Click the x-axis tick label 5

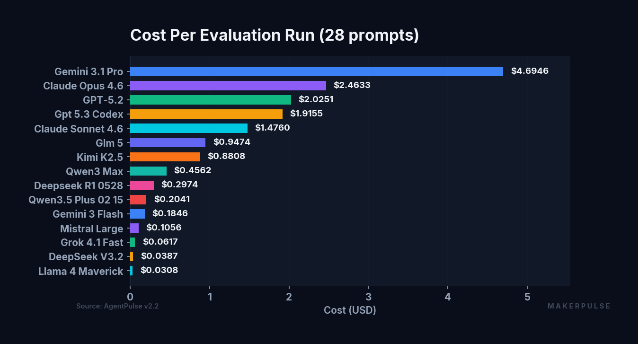527,297
